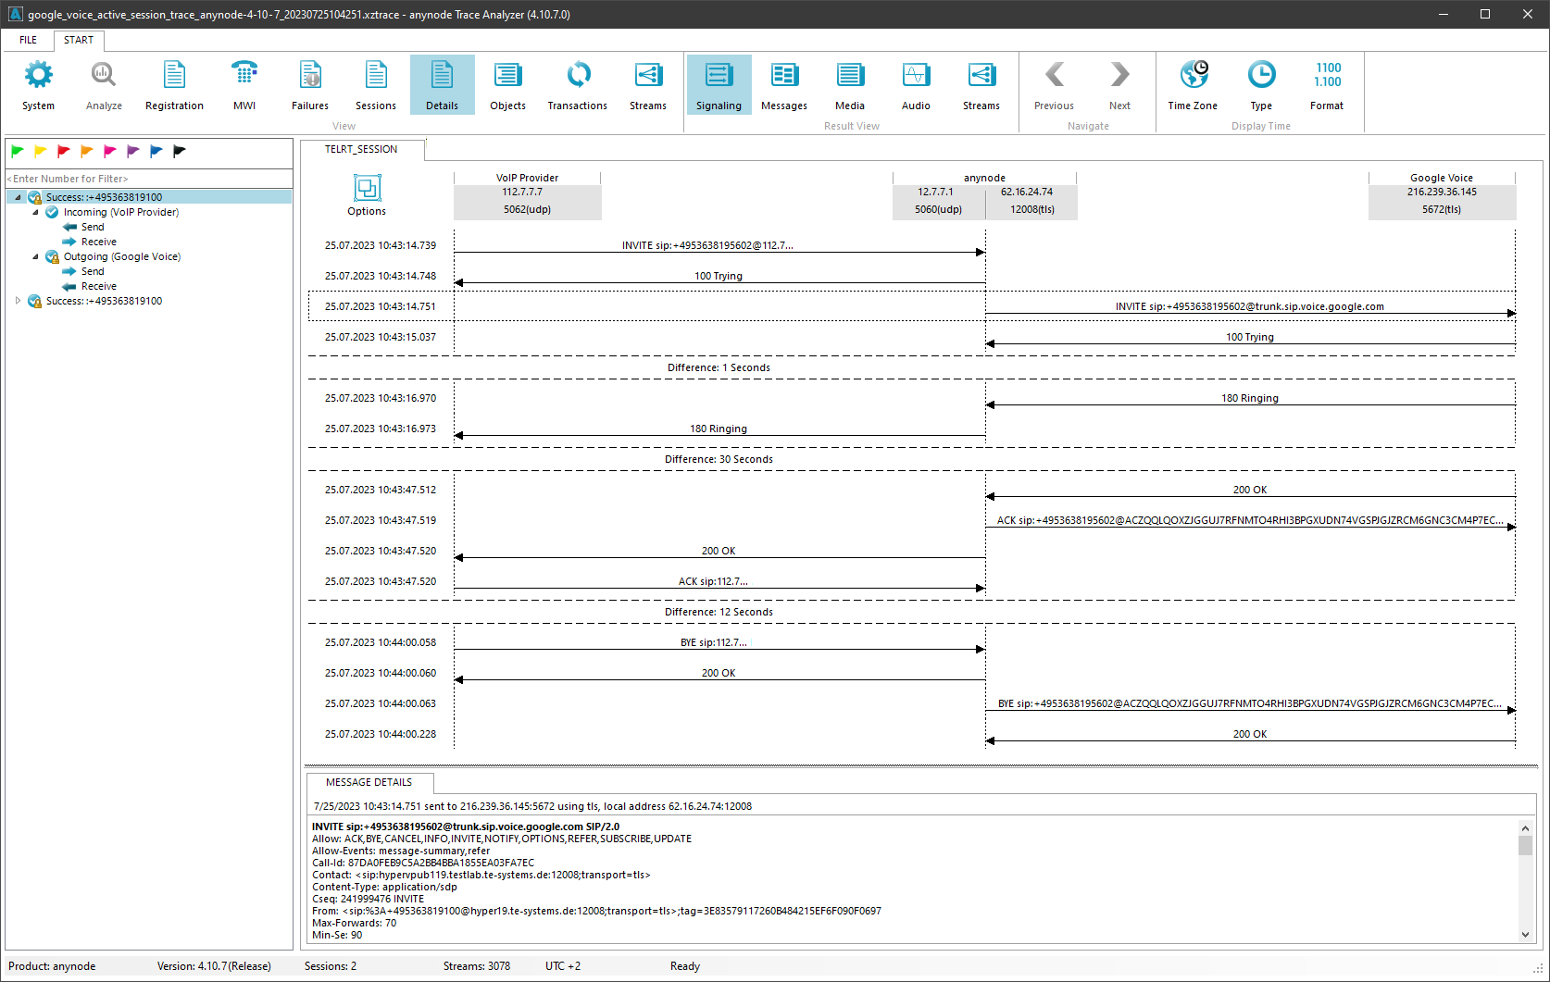Go to Previous in Navigate

point(1054,85)
